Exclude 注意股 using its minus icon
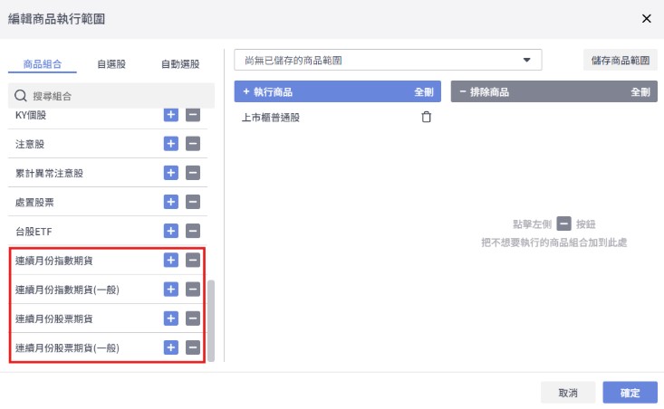 coord(192,144)
